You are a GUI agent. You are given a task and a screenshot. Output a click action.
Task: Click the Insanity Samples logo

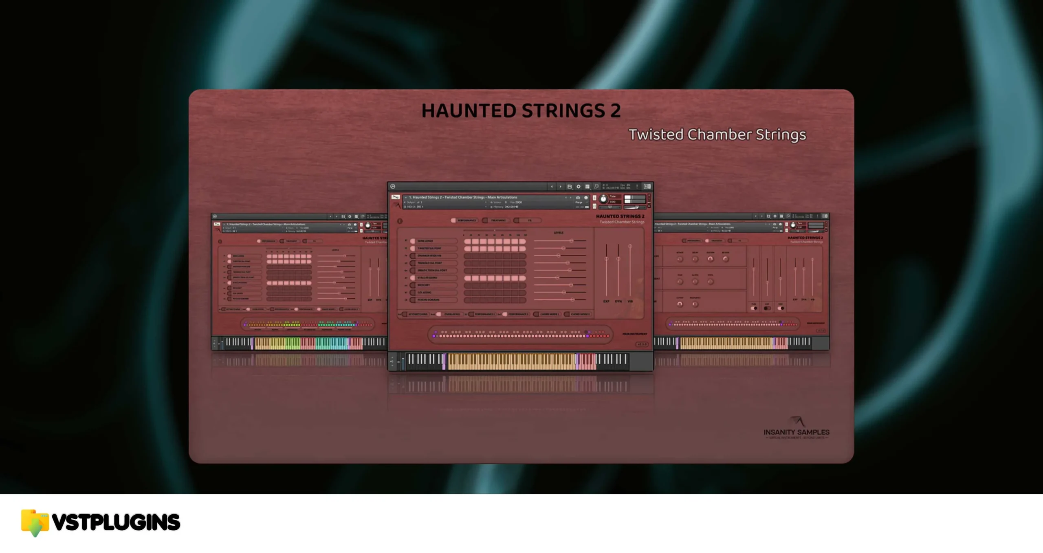(797, 428)
